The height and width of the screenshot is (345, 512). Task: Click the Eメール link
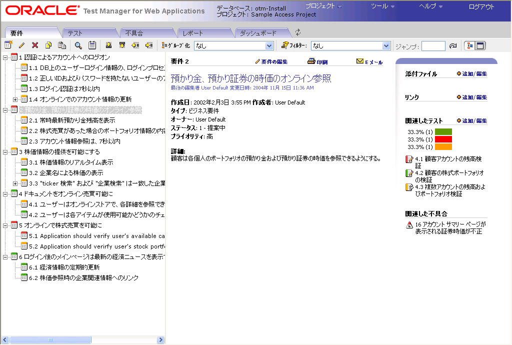pos(374,62)
